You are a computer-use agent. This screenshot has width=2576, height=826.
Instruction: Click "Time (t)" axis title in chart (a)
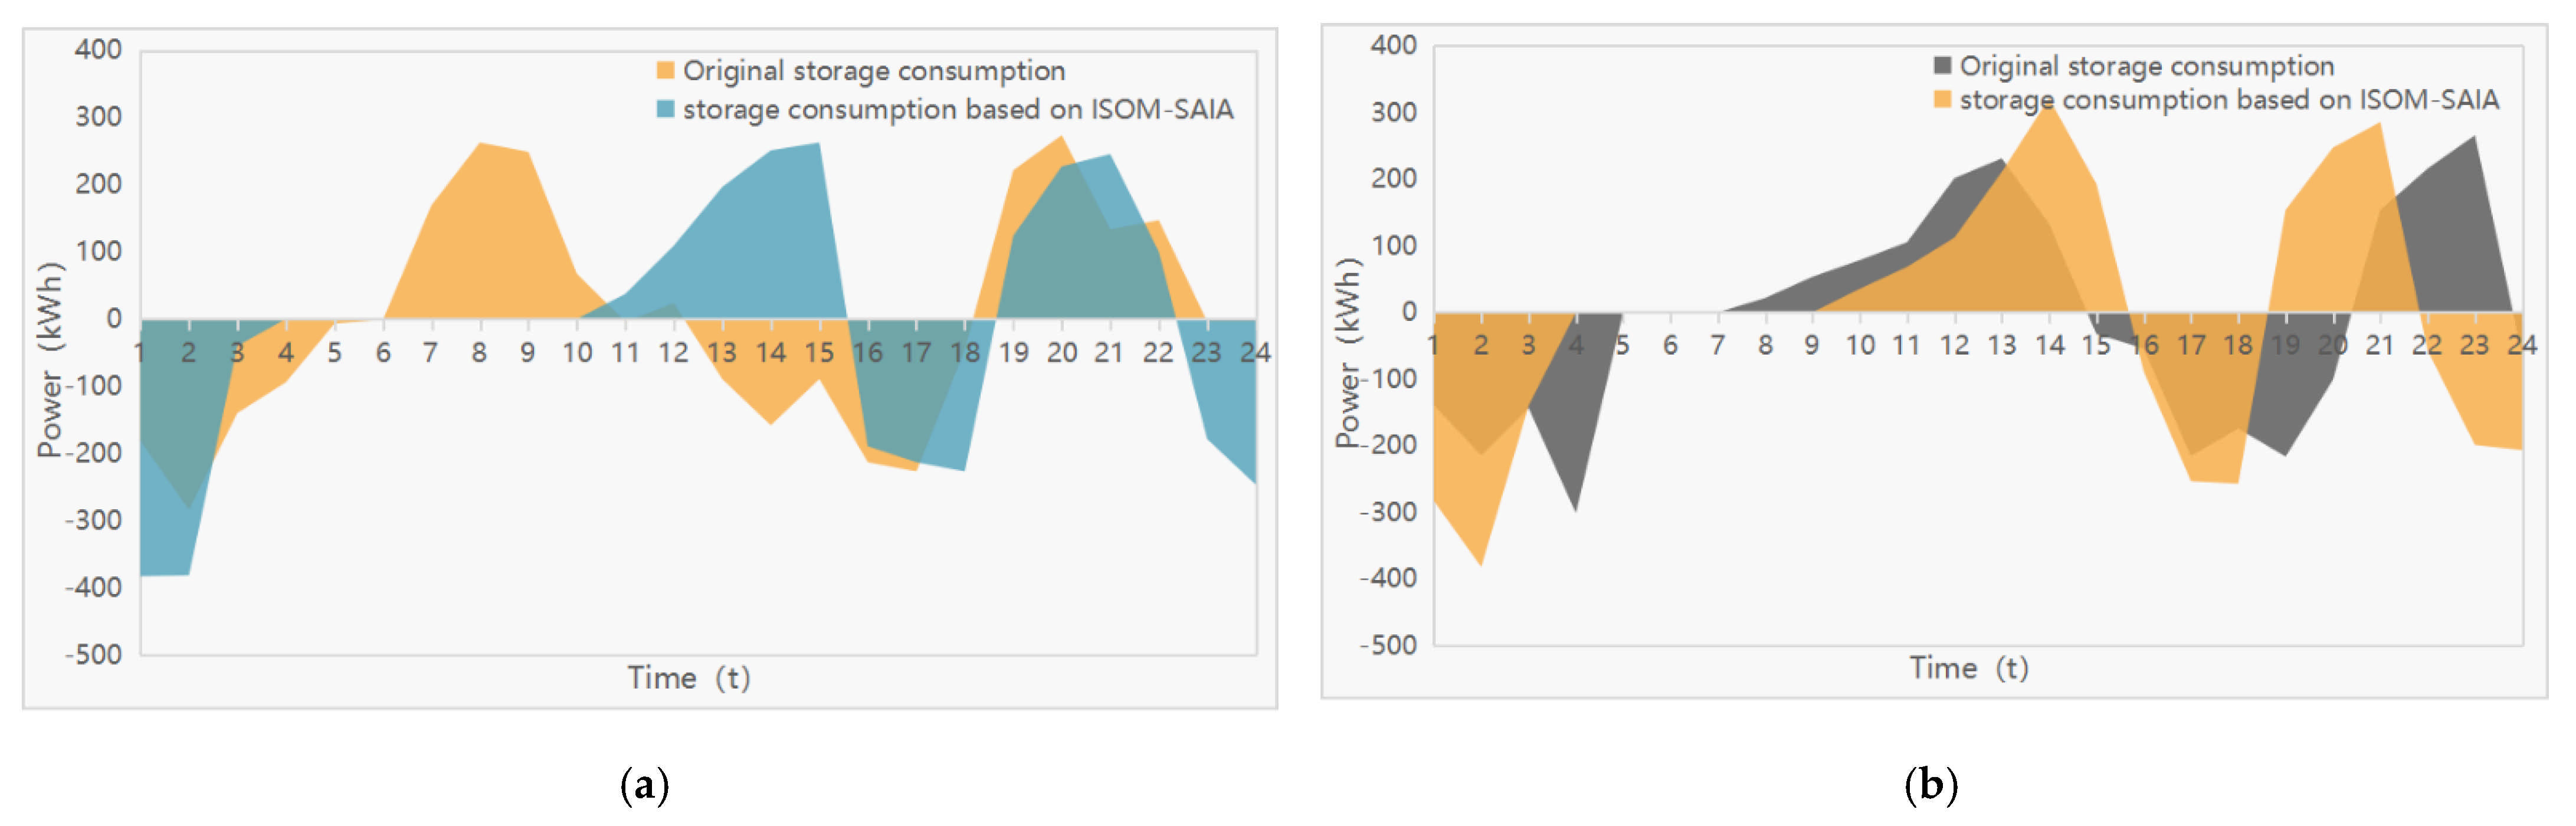pos(689,677)
